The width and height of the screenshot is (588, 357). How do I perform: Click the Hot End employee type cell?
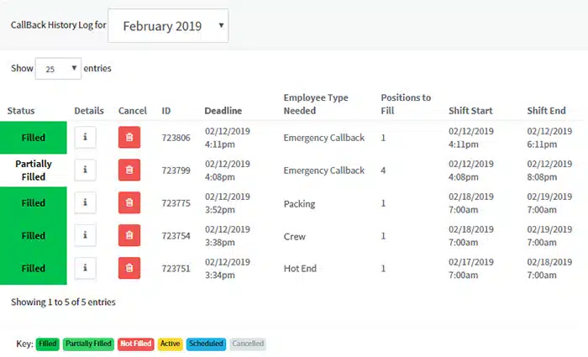(x=300, y=268)
